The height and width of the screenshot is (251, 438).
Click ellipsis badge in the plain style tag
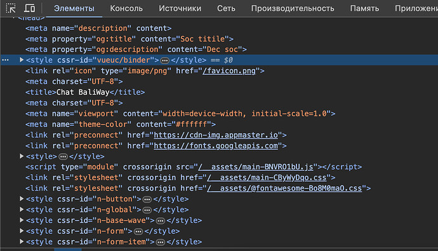[x=63, y=156]
